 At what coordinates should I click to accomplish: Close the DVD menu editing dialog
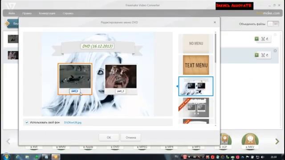click(x=215, y=22)
